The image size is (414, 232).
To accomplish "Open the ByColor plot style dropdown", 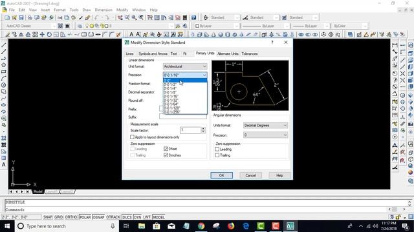I will point(350,26).
